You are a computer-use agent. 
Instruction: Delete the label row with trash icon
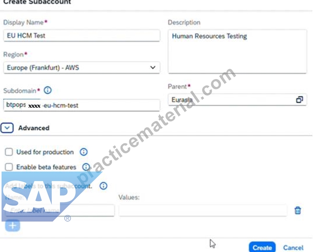coord(298,210)
